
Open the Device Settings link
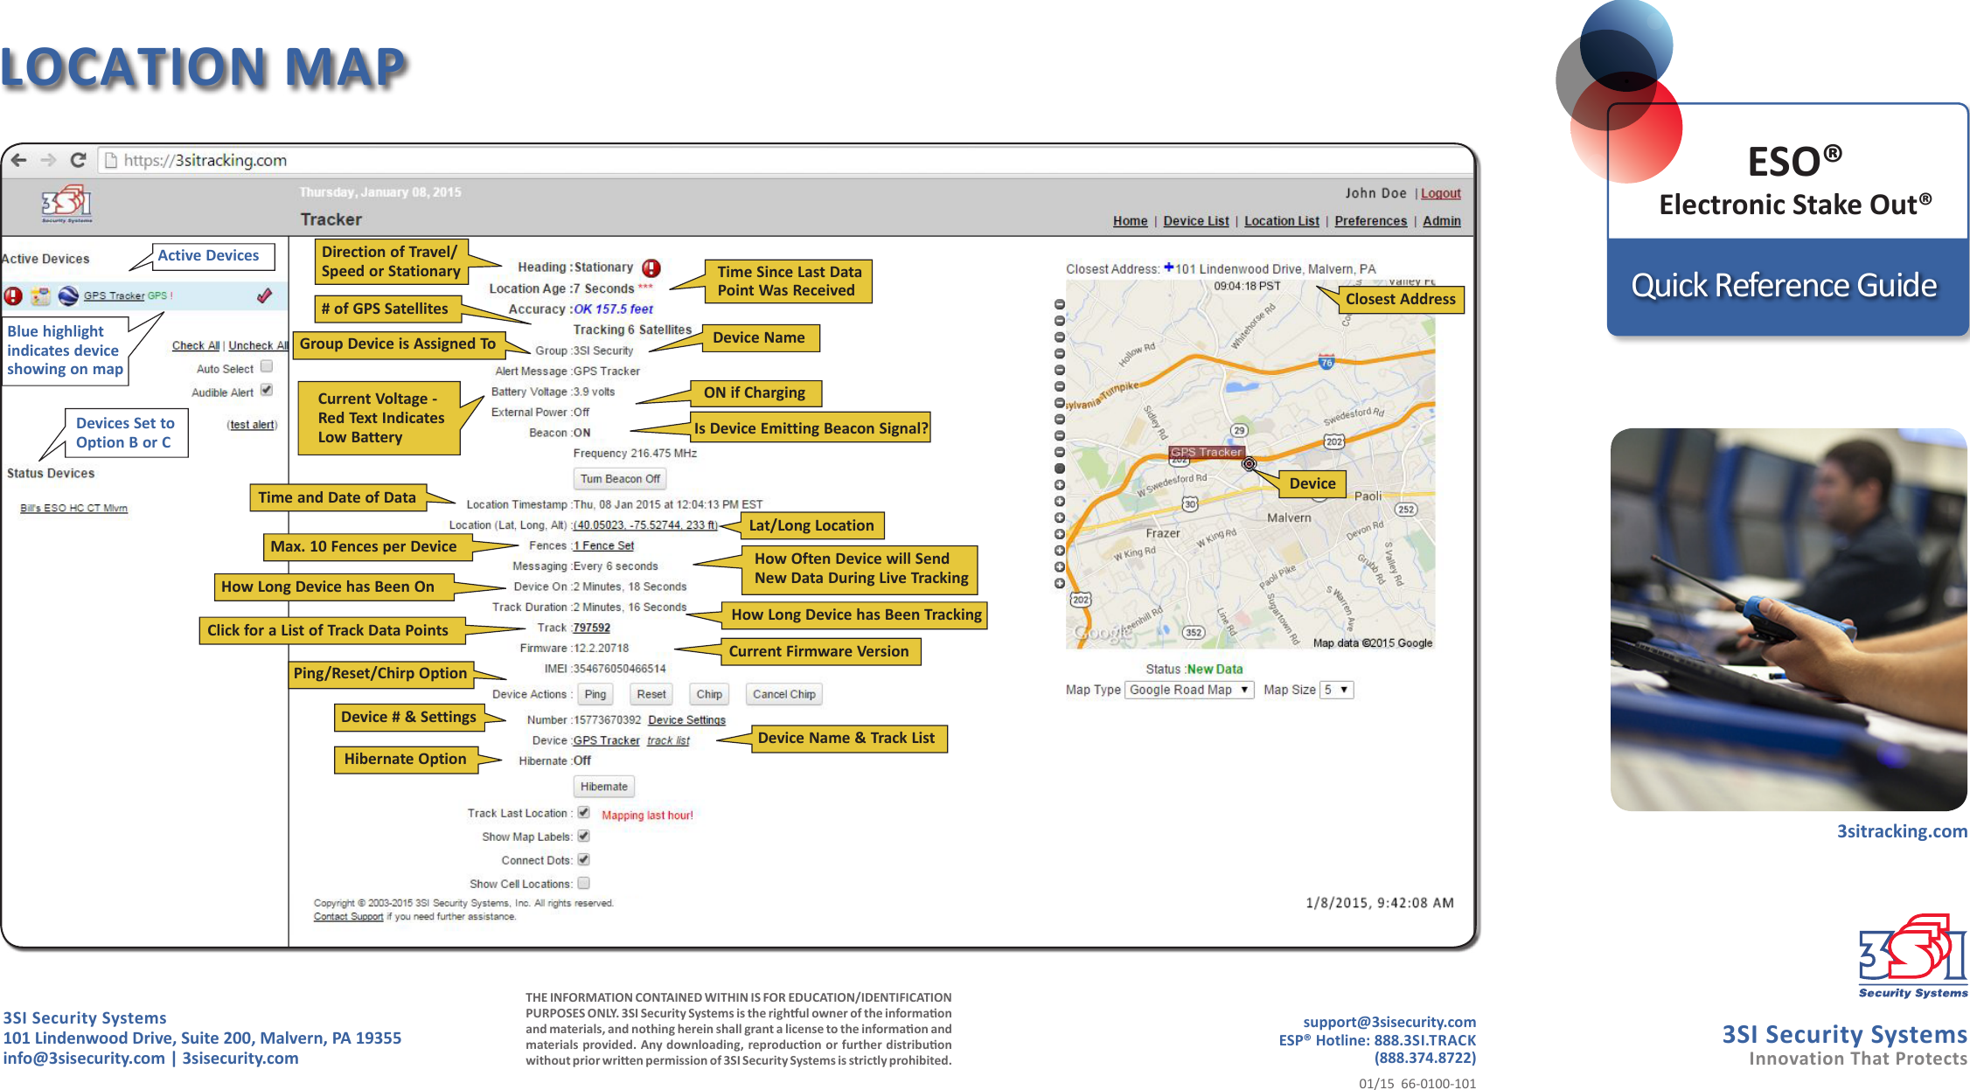point(686,720)
